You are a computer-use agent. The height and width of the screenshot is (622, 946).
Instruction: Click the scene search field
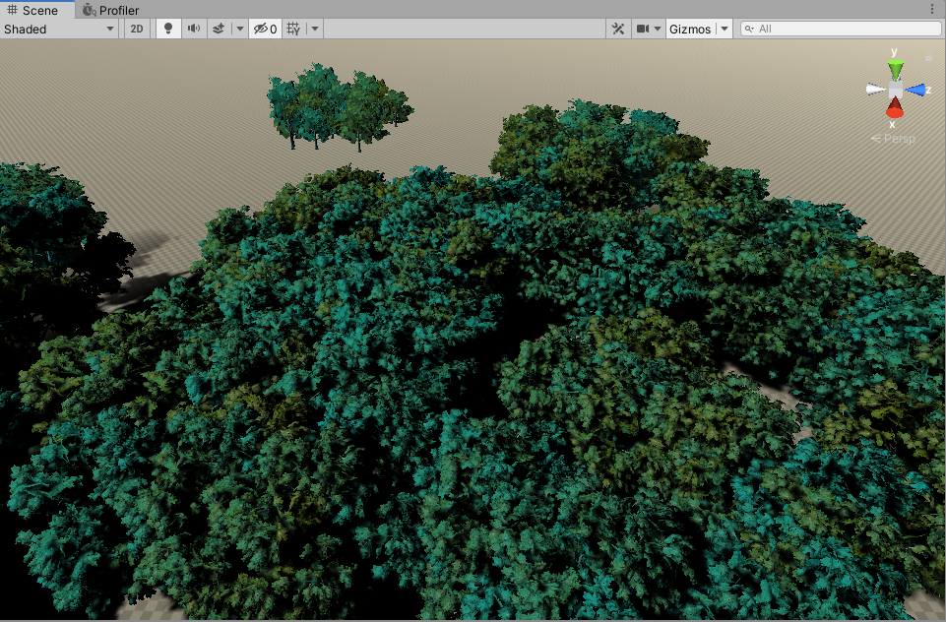pos(841,29)
